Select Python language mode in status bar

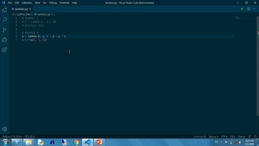pyautogui.click(x=242, y=137)
